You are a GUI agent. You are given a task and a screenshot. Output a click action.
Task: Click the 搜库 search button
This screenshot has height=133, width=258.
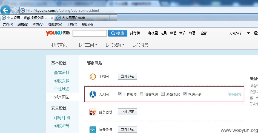[118, 33]
